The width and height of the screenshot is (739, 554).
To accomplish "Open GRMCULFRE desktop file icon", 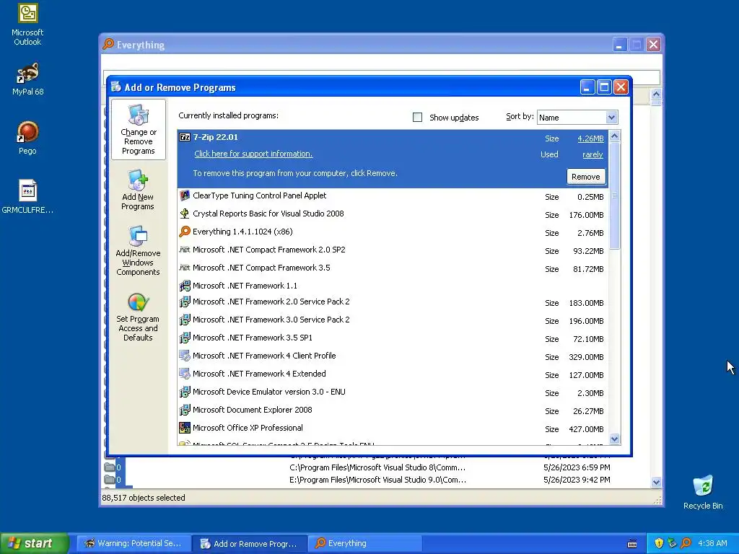I will tap(27, 197).
